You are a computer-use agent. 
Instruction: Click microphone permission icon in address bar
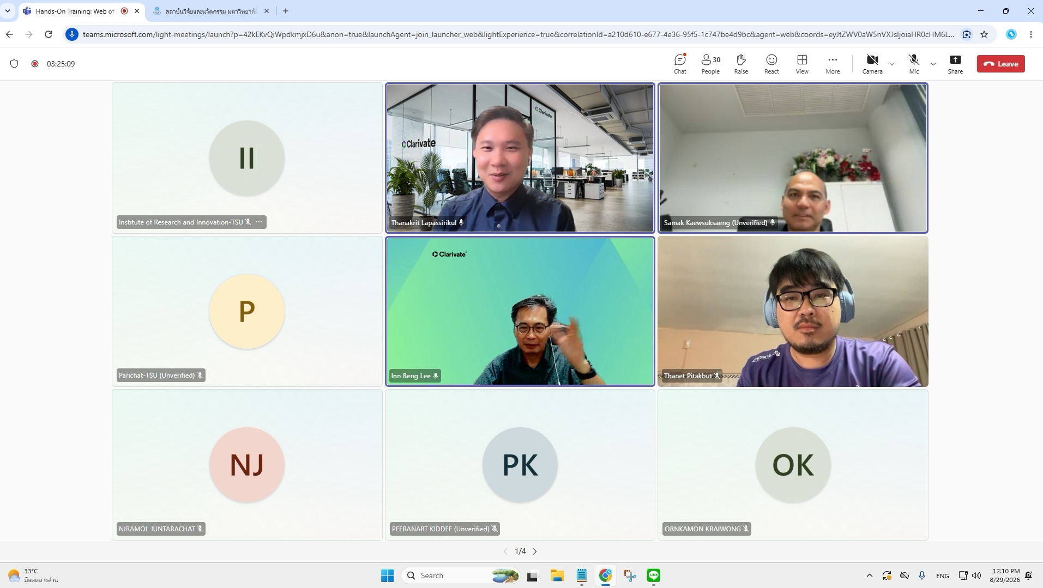click(71, 34)
